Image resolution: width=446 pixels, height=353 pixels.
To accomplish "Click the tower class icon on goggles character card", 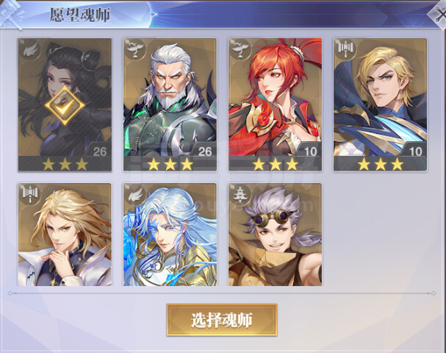I will click(x=241, y=194).
